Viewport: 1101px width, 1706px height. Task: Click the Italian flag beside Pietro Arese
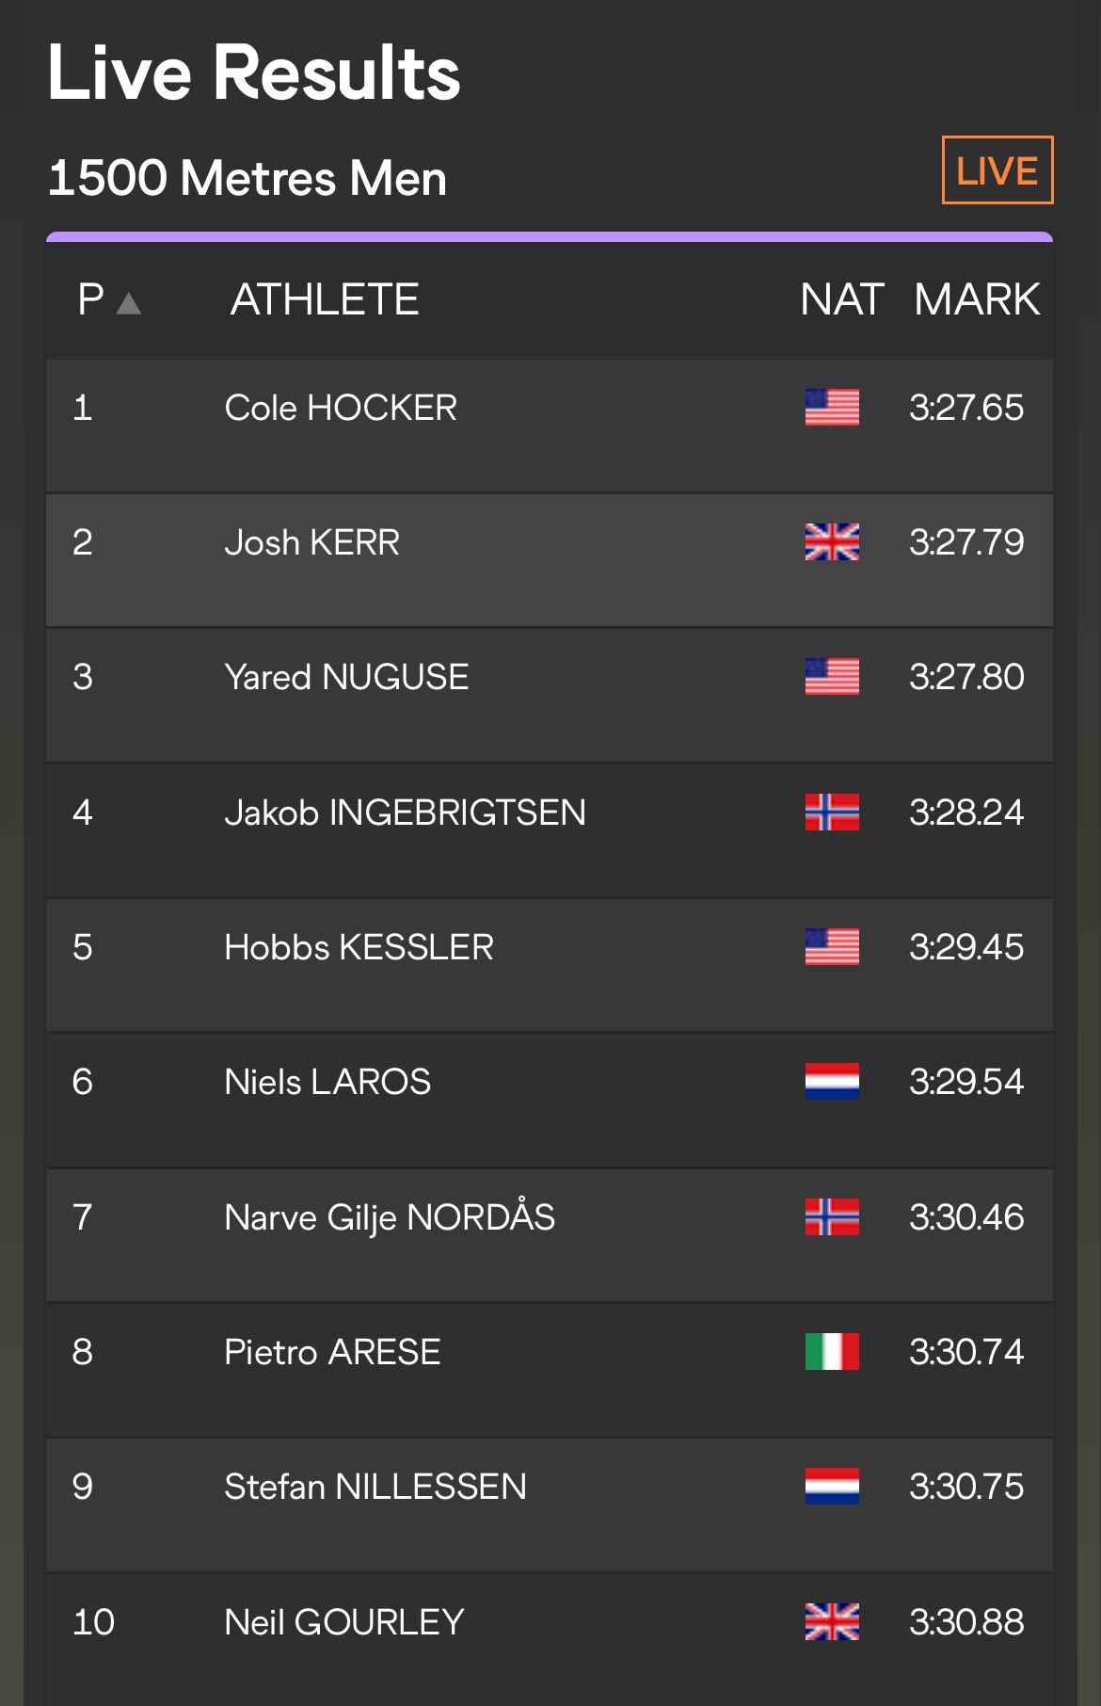(832, 1352)
